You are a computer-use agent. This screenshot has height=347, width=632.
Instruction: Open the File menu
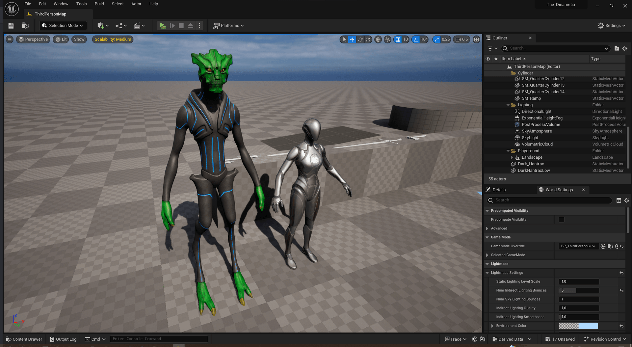[28, 4]
